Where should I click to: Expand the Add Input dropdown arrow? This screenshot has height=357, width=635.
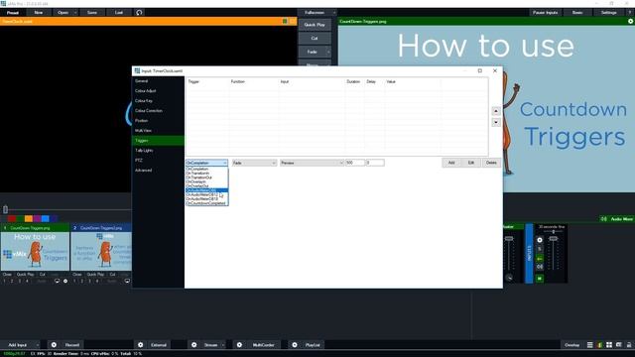click(38, 345)
